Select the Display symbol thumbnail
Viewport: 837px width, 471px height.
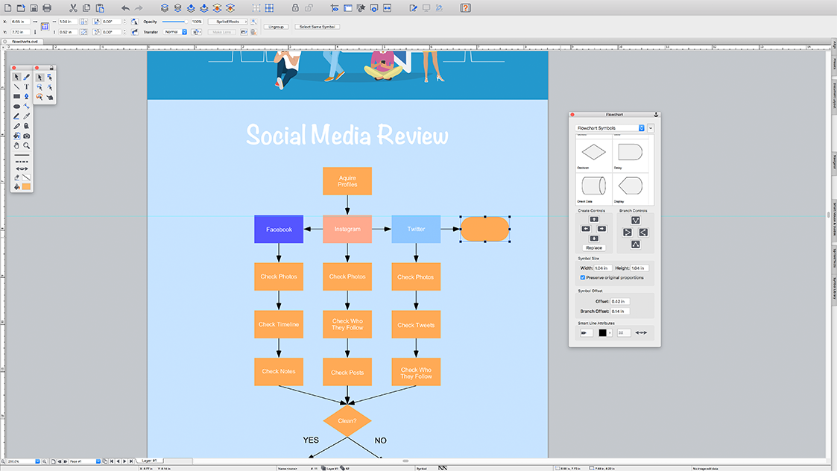click(x=630, y=188)
